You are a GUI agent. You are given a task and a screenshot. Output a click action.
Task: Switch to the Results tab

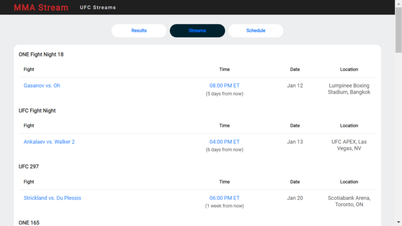click(139, 31)
